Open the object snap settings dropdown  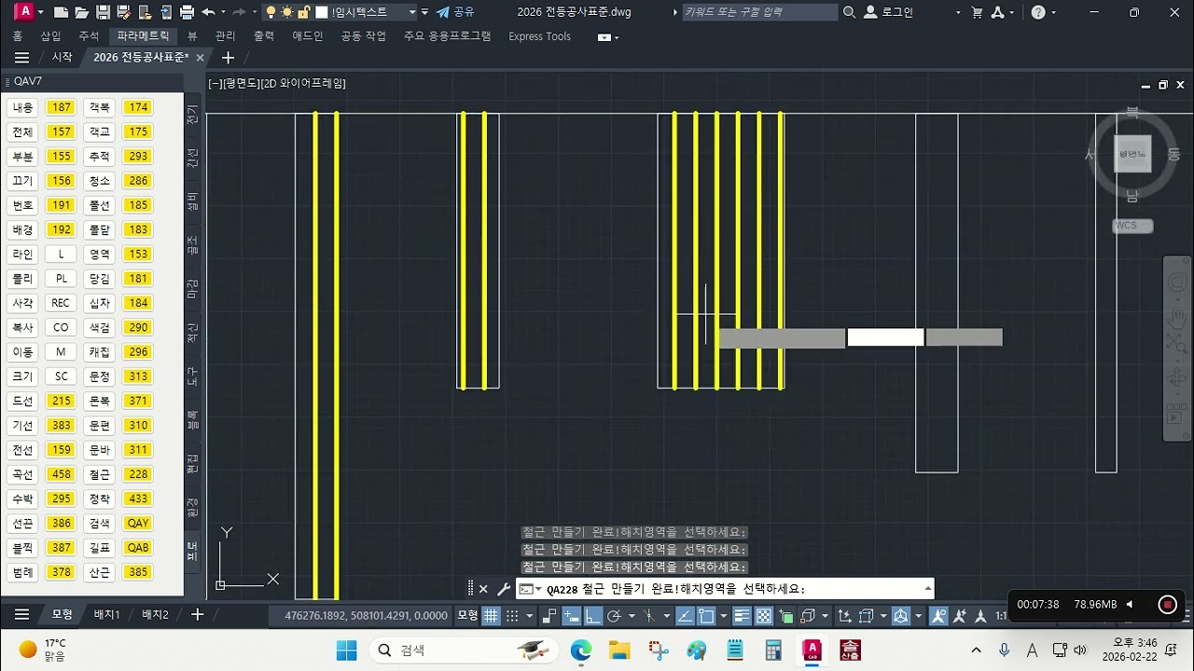(723, 616)
